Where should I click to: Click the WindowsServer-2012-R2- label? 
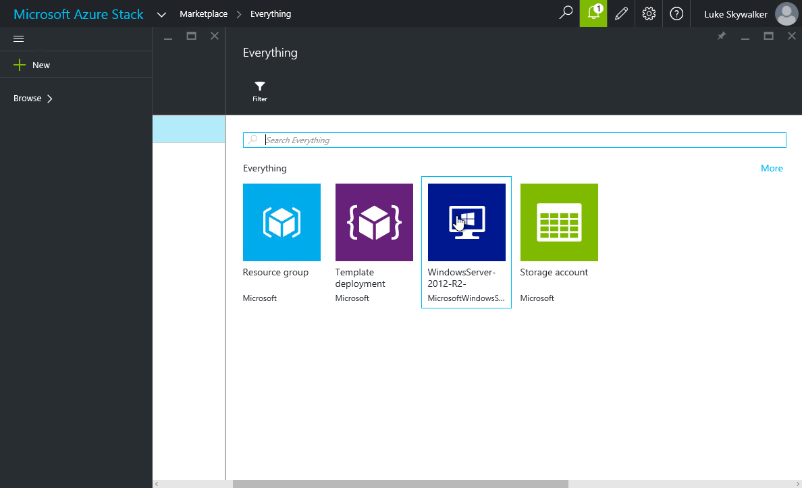(x=461, y=278)
